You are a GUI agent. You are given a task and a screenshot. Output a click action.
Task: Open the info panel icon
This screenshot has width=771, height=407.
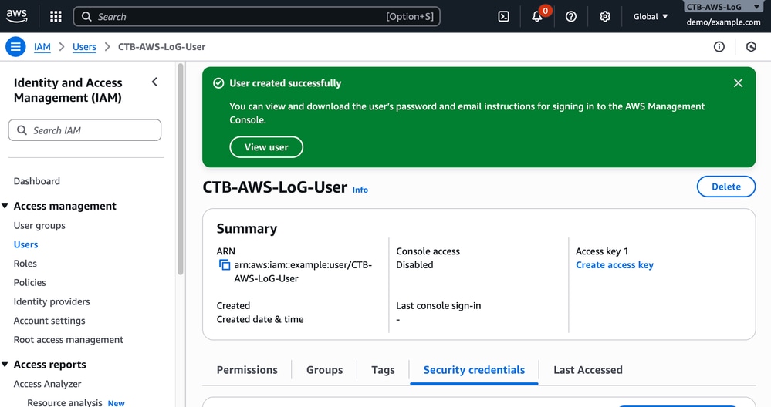[x=719, y=47]
